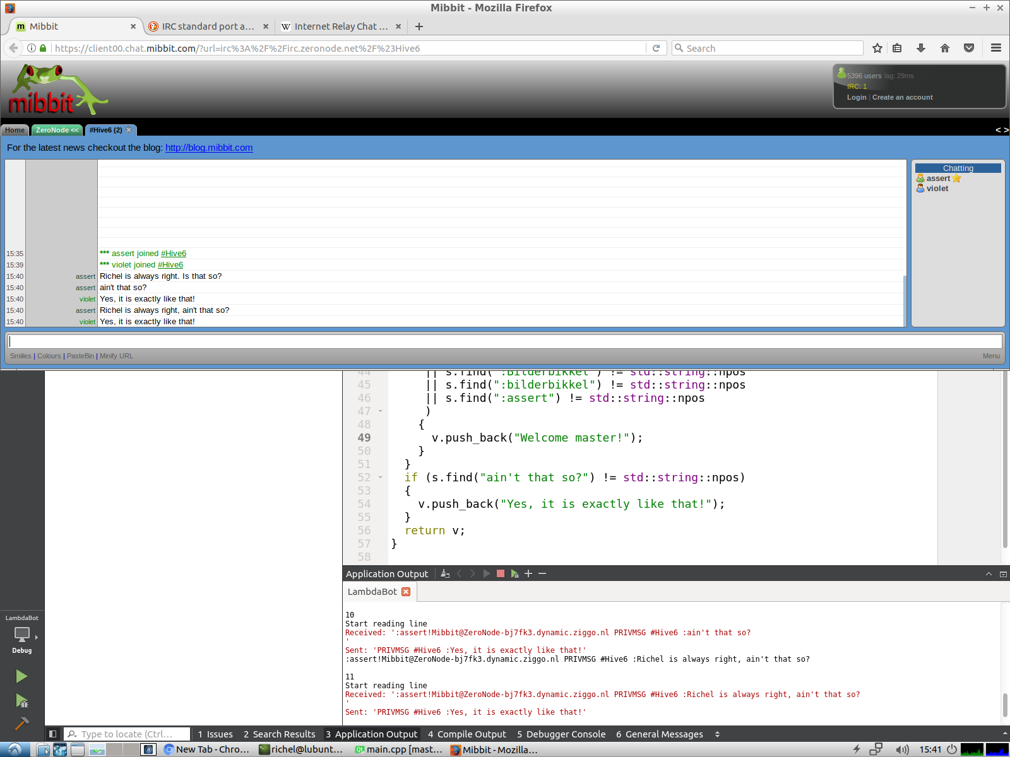The image size is (1010, 757).
Task: Click Create an account link
Action: [x=902, y=97]
